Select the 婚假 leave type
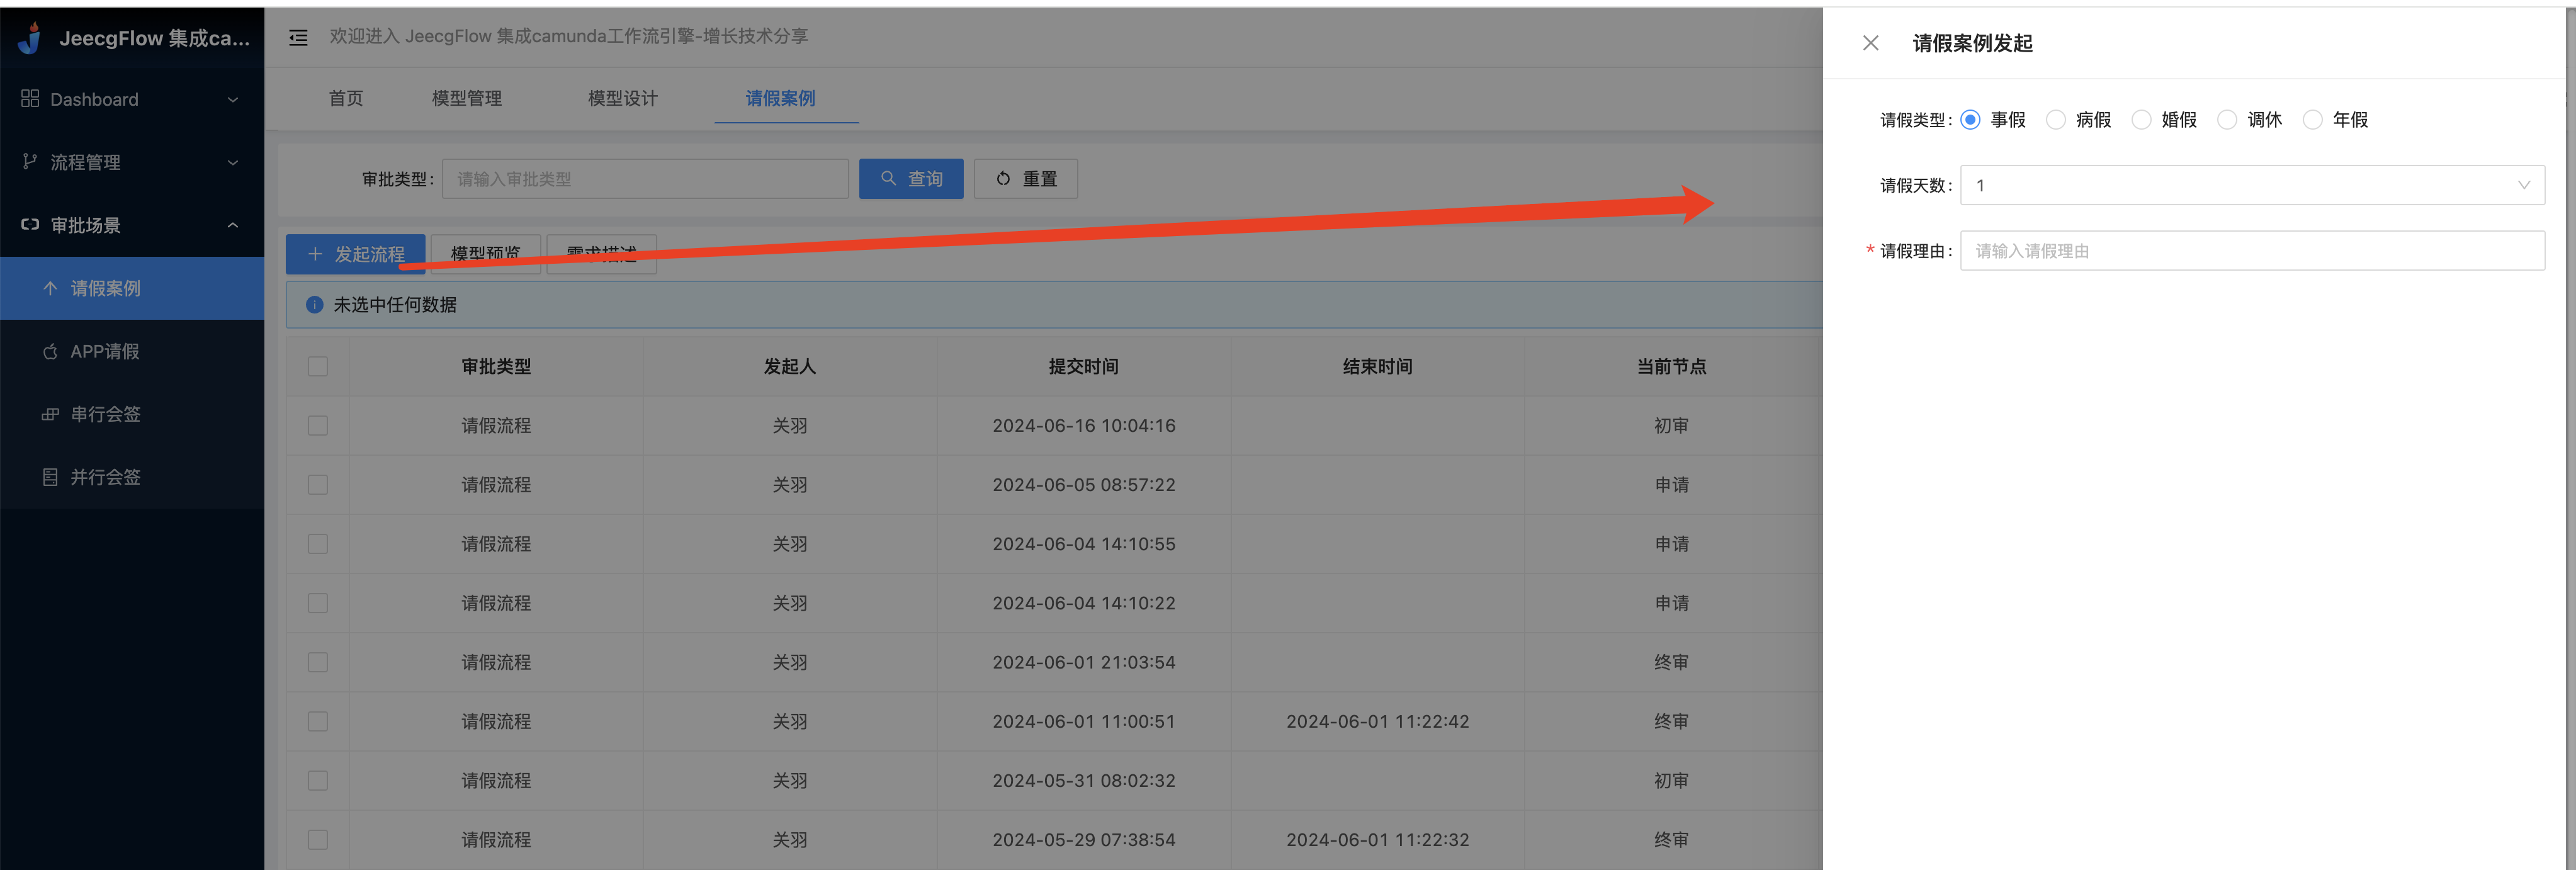The width and height of the screenshot is (2576, 870). (2142, 120)
